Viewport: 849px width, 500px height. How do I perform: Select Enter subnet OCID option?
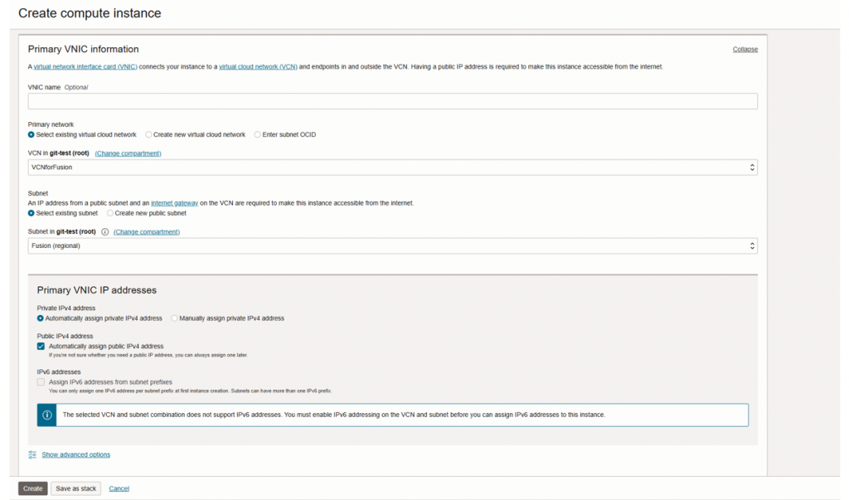point(257,134)
